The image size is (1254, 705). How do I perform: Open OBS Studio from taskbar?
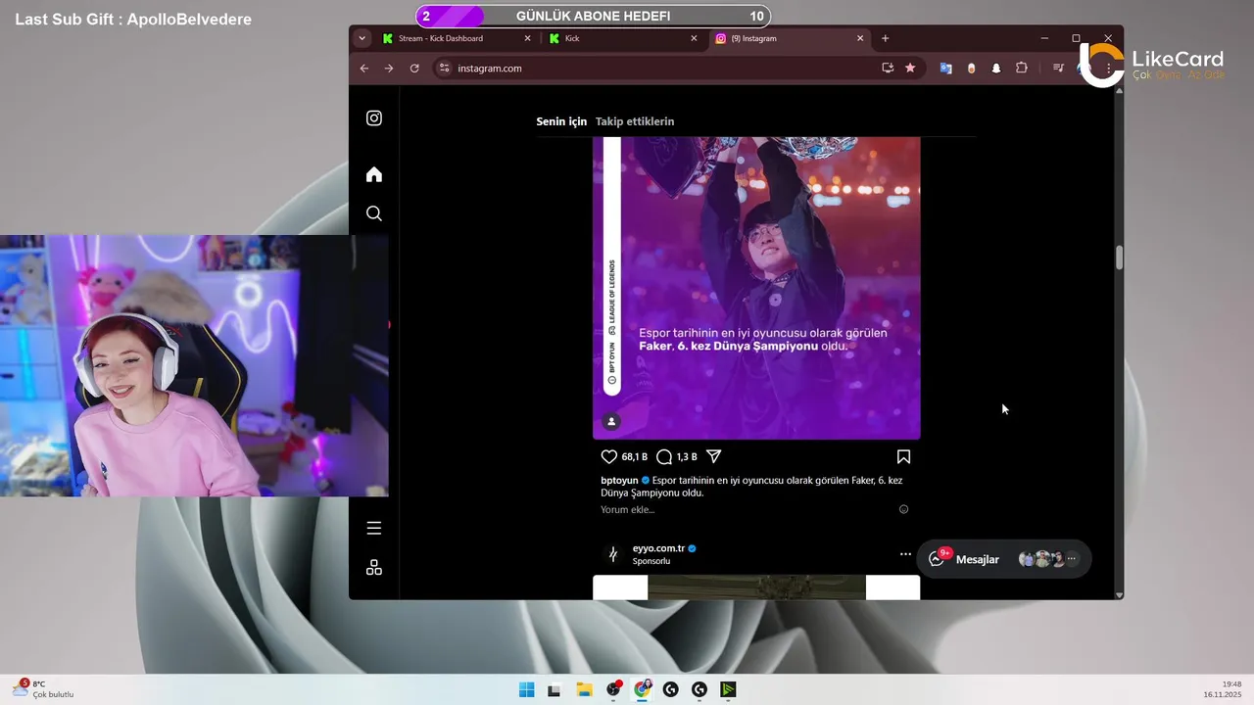point(613,689)
